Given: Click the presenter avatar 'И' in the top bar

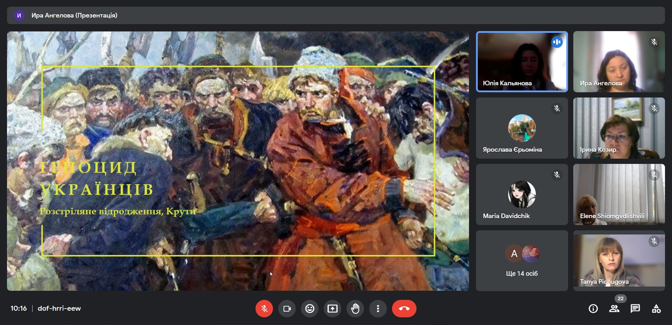Looking at the screenshot, I should tap(19, 15).
